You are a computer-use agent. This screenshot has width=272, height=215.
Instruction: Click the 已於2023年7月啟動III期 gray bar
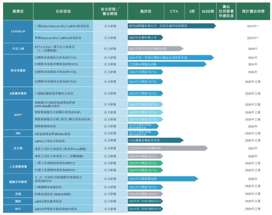[x=167, y=148]
